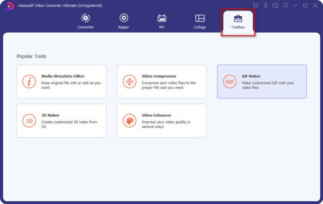The image size is (323, 204).
Task: Click the Media Metadata Editor info icon
Action: [x=29, y=82]
